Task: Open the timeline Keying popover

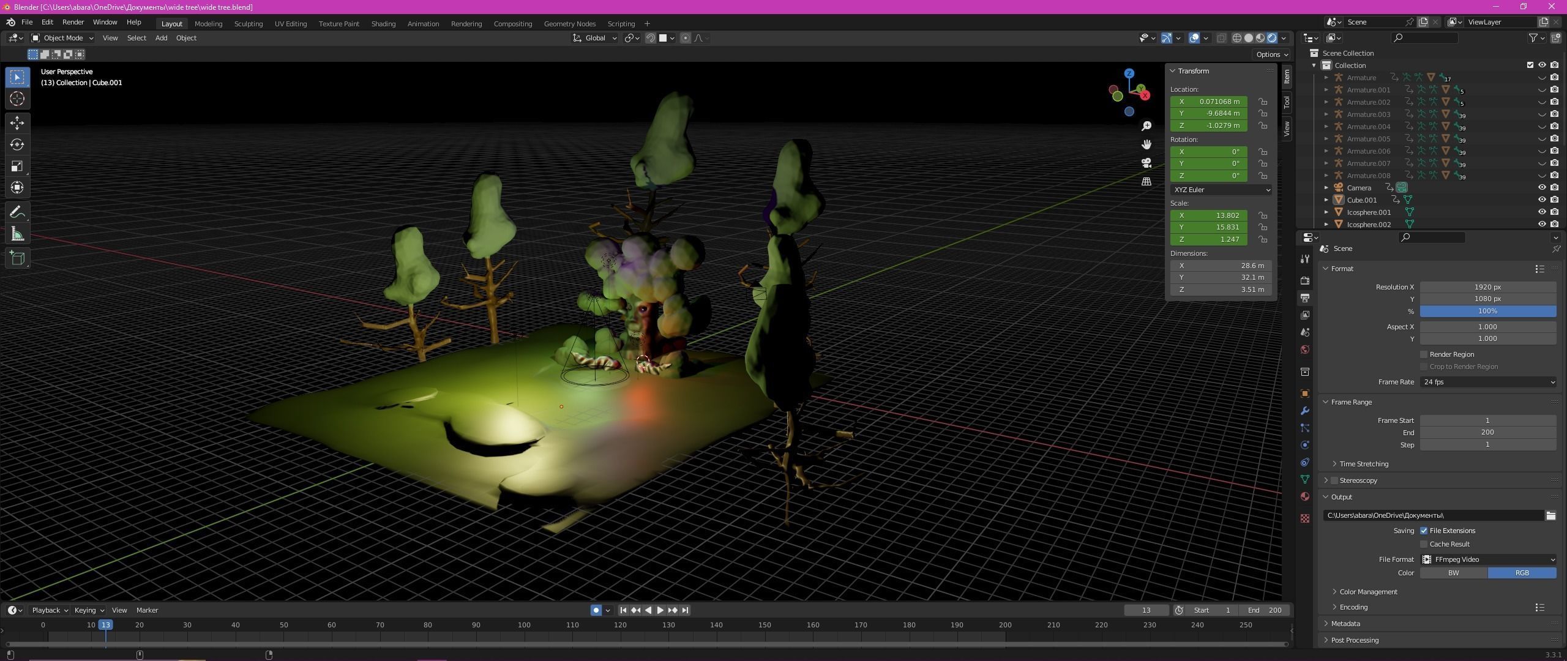Action: pyautogui.click(x=89, y=610)
